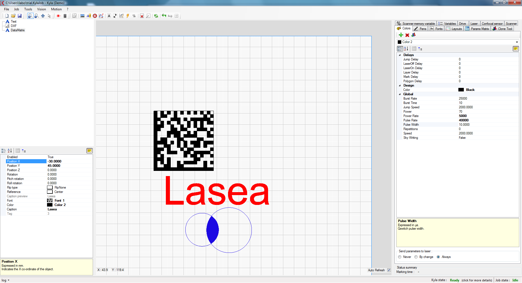522x283 pixels.
Task: Open the Tools menu
Action: (28, 9)
